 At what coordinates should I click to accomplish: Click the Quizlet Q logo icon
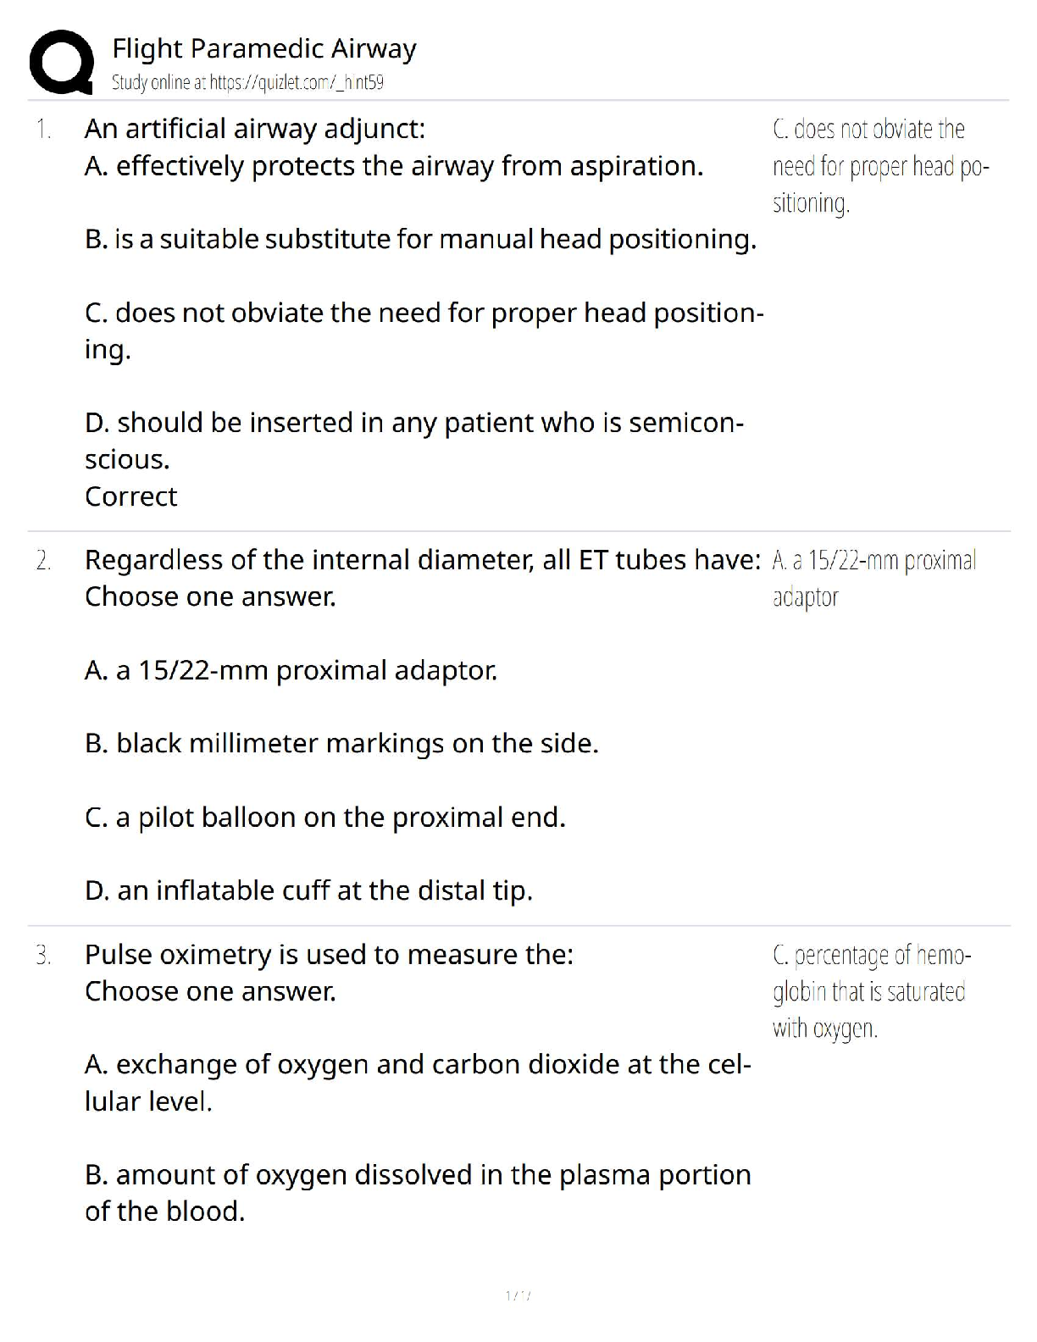(x=61, y=62)
